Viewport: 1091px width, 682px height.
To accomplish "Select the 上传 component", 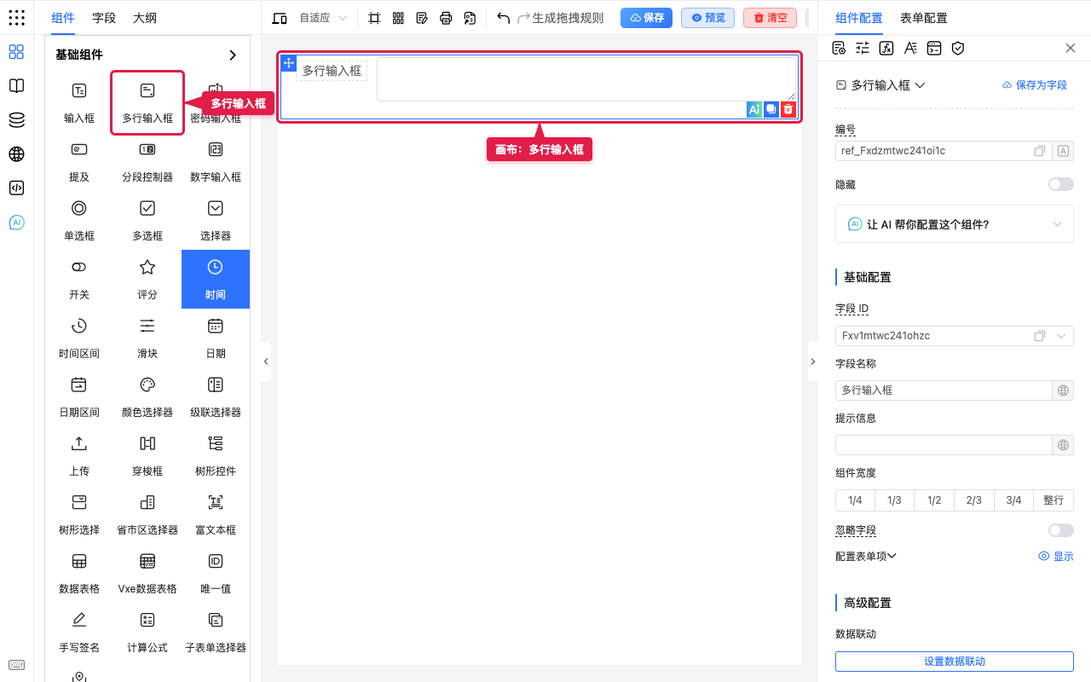I will tap(79, 455).
